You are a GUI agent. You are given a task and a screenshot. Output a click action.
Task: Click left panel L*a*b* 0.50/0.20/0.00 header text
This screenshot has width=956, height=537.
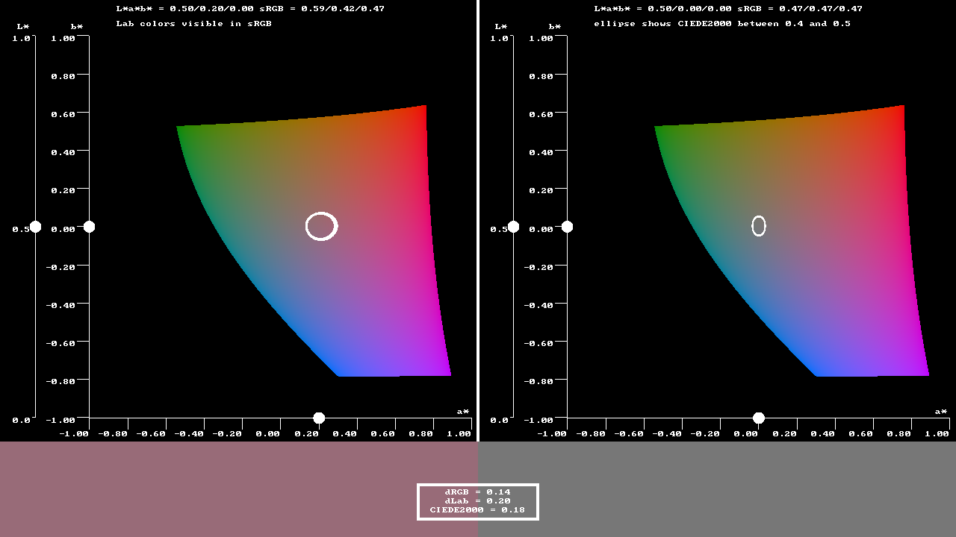click(x=250, y=9)
